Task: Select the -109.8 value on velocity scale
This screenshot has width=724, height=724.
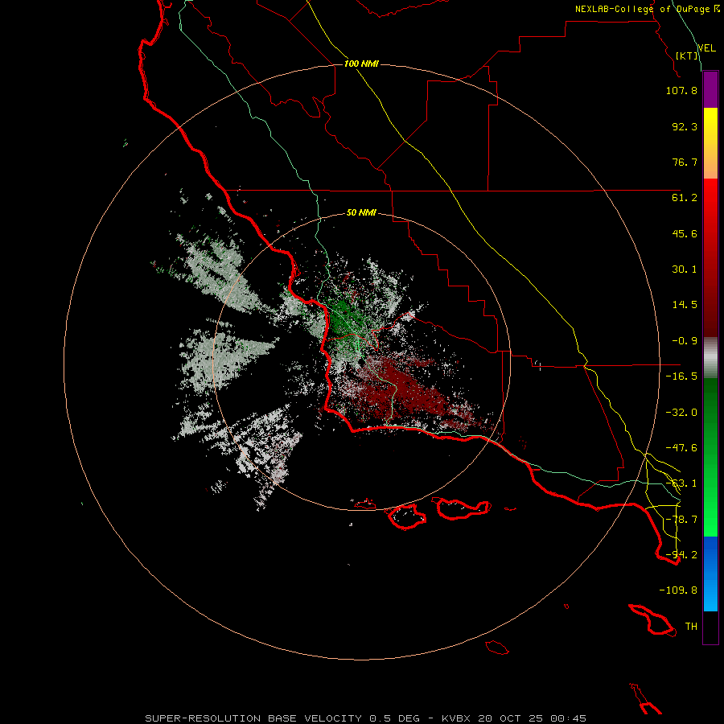Action: (678, 590)
